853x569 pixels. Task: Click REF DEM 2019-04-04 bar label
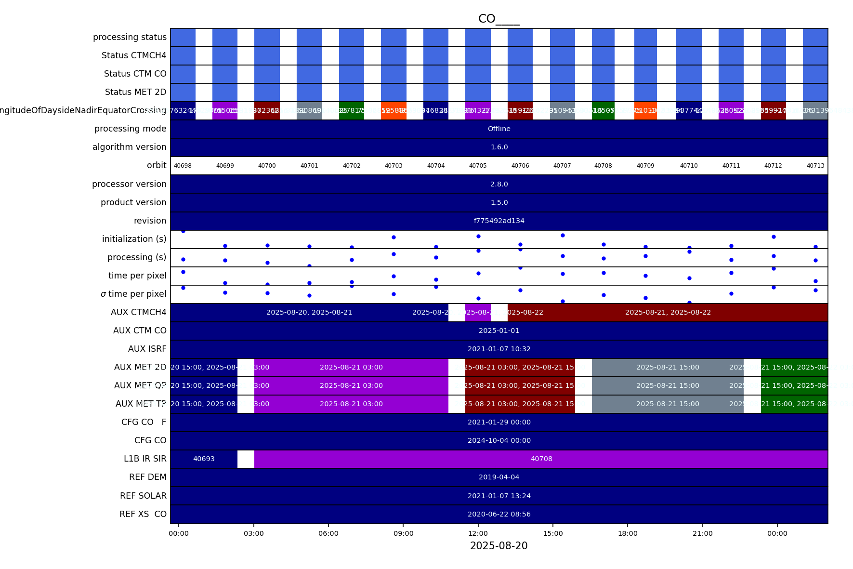499,477
